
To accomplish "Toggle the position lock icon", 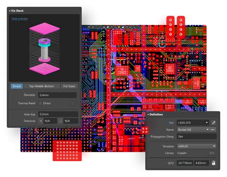I will click(214, 163).
